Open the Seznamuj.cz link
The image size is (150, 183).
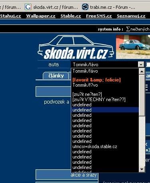(x=131, y=16)
